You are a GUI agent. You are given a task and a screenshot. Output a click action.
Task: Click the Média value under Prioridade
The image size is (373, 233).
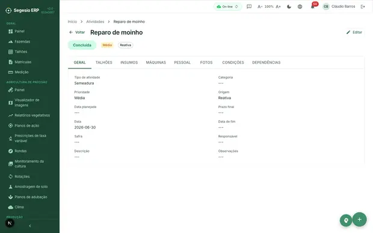79,98
